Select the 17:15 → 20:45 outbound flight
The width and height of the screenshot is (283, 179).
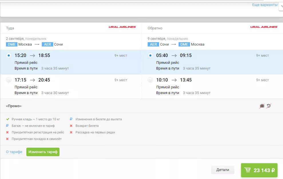(9, 80)
